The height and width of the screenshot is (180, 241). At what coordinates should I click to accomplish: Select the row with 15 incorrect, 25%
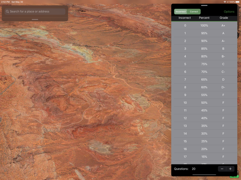point(204,141)
